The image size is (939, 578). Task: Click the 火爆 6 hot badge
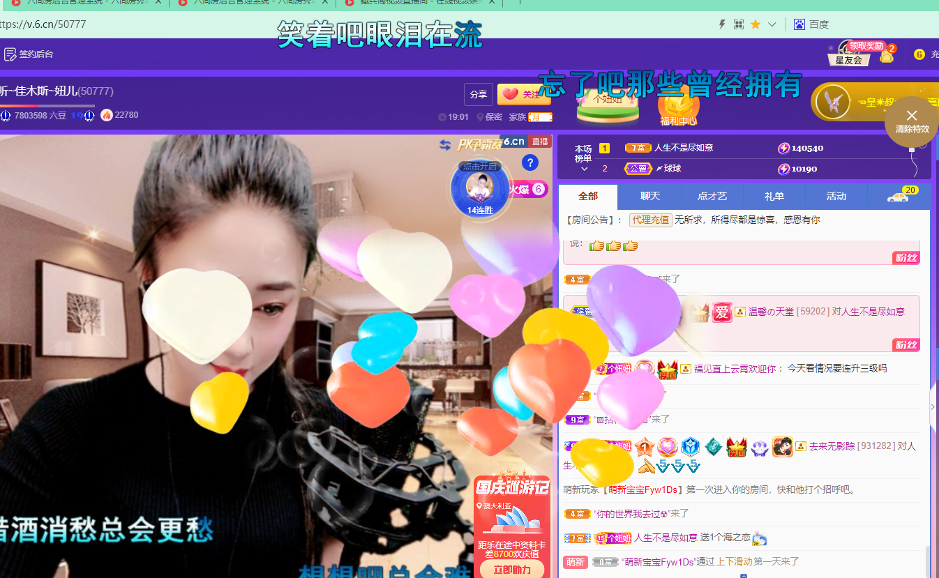click(x=528, y=189)
